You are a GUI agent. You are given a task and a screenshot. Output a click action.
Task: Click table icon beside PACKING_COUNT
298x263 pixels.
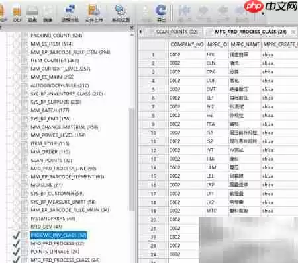tap(25, 36)
